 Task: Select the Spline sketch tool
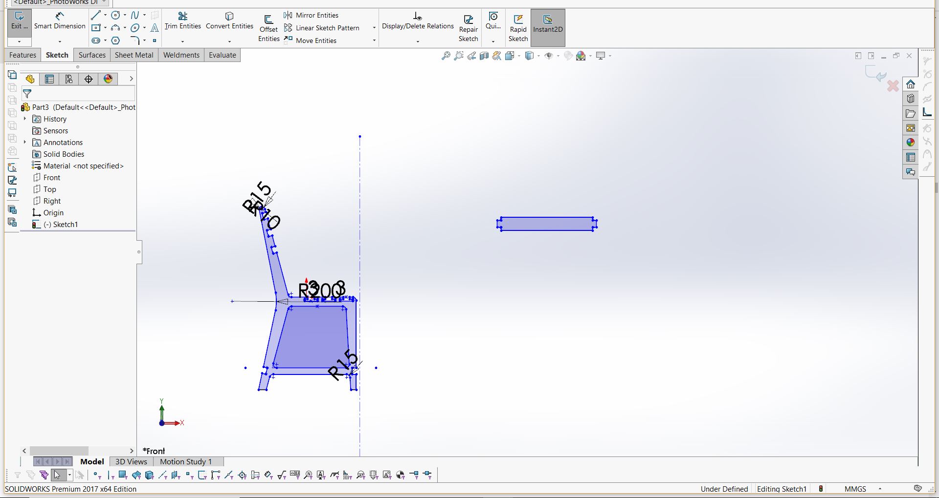135,15
